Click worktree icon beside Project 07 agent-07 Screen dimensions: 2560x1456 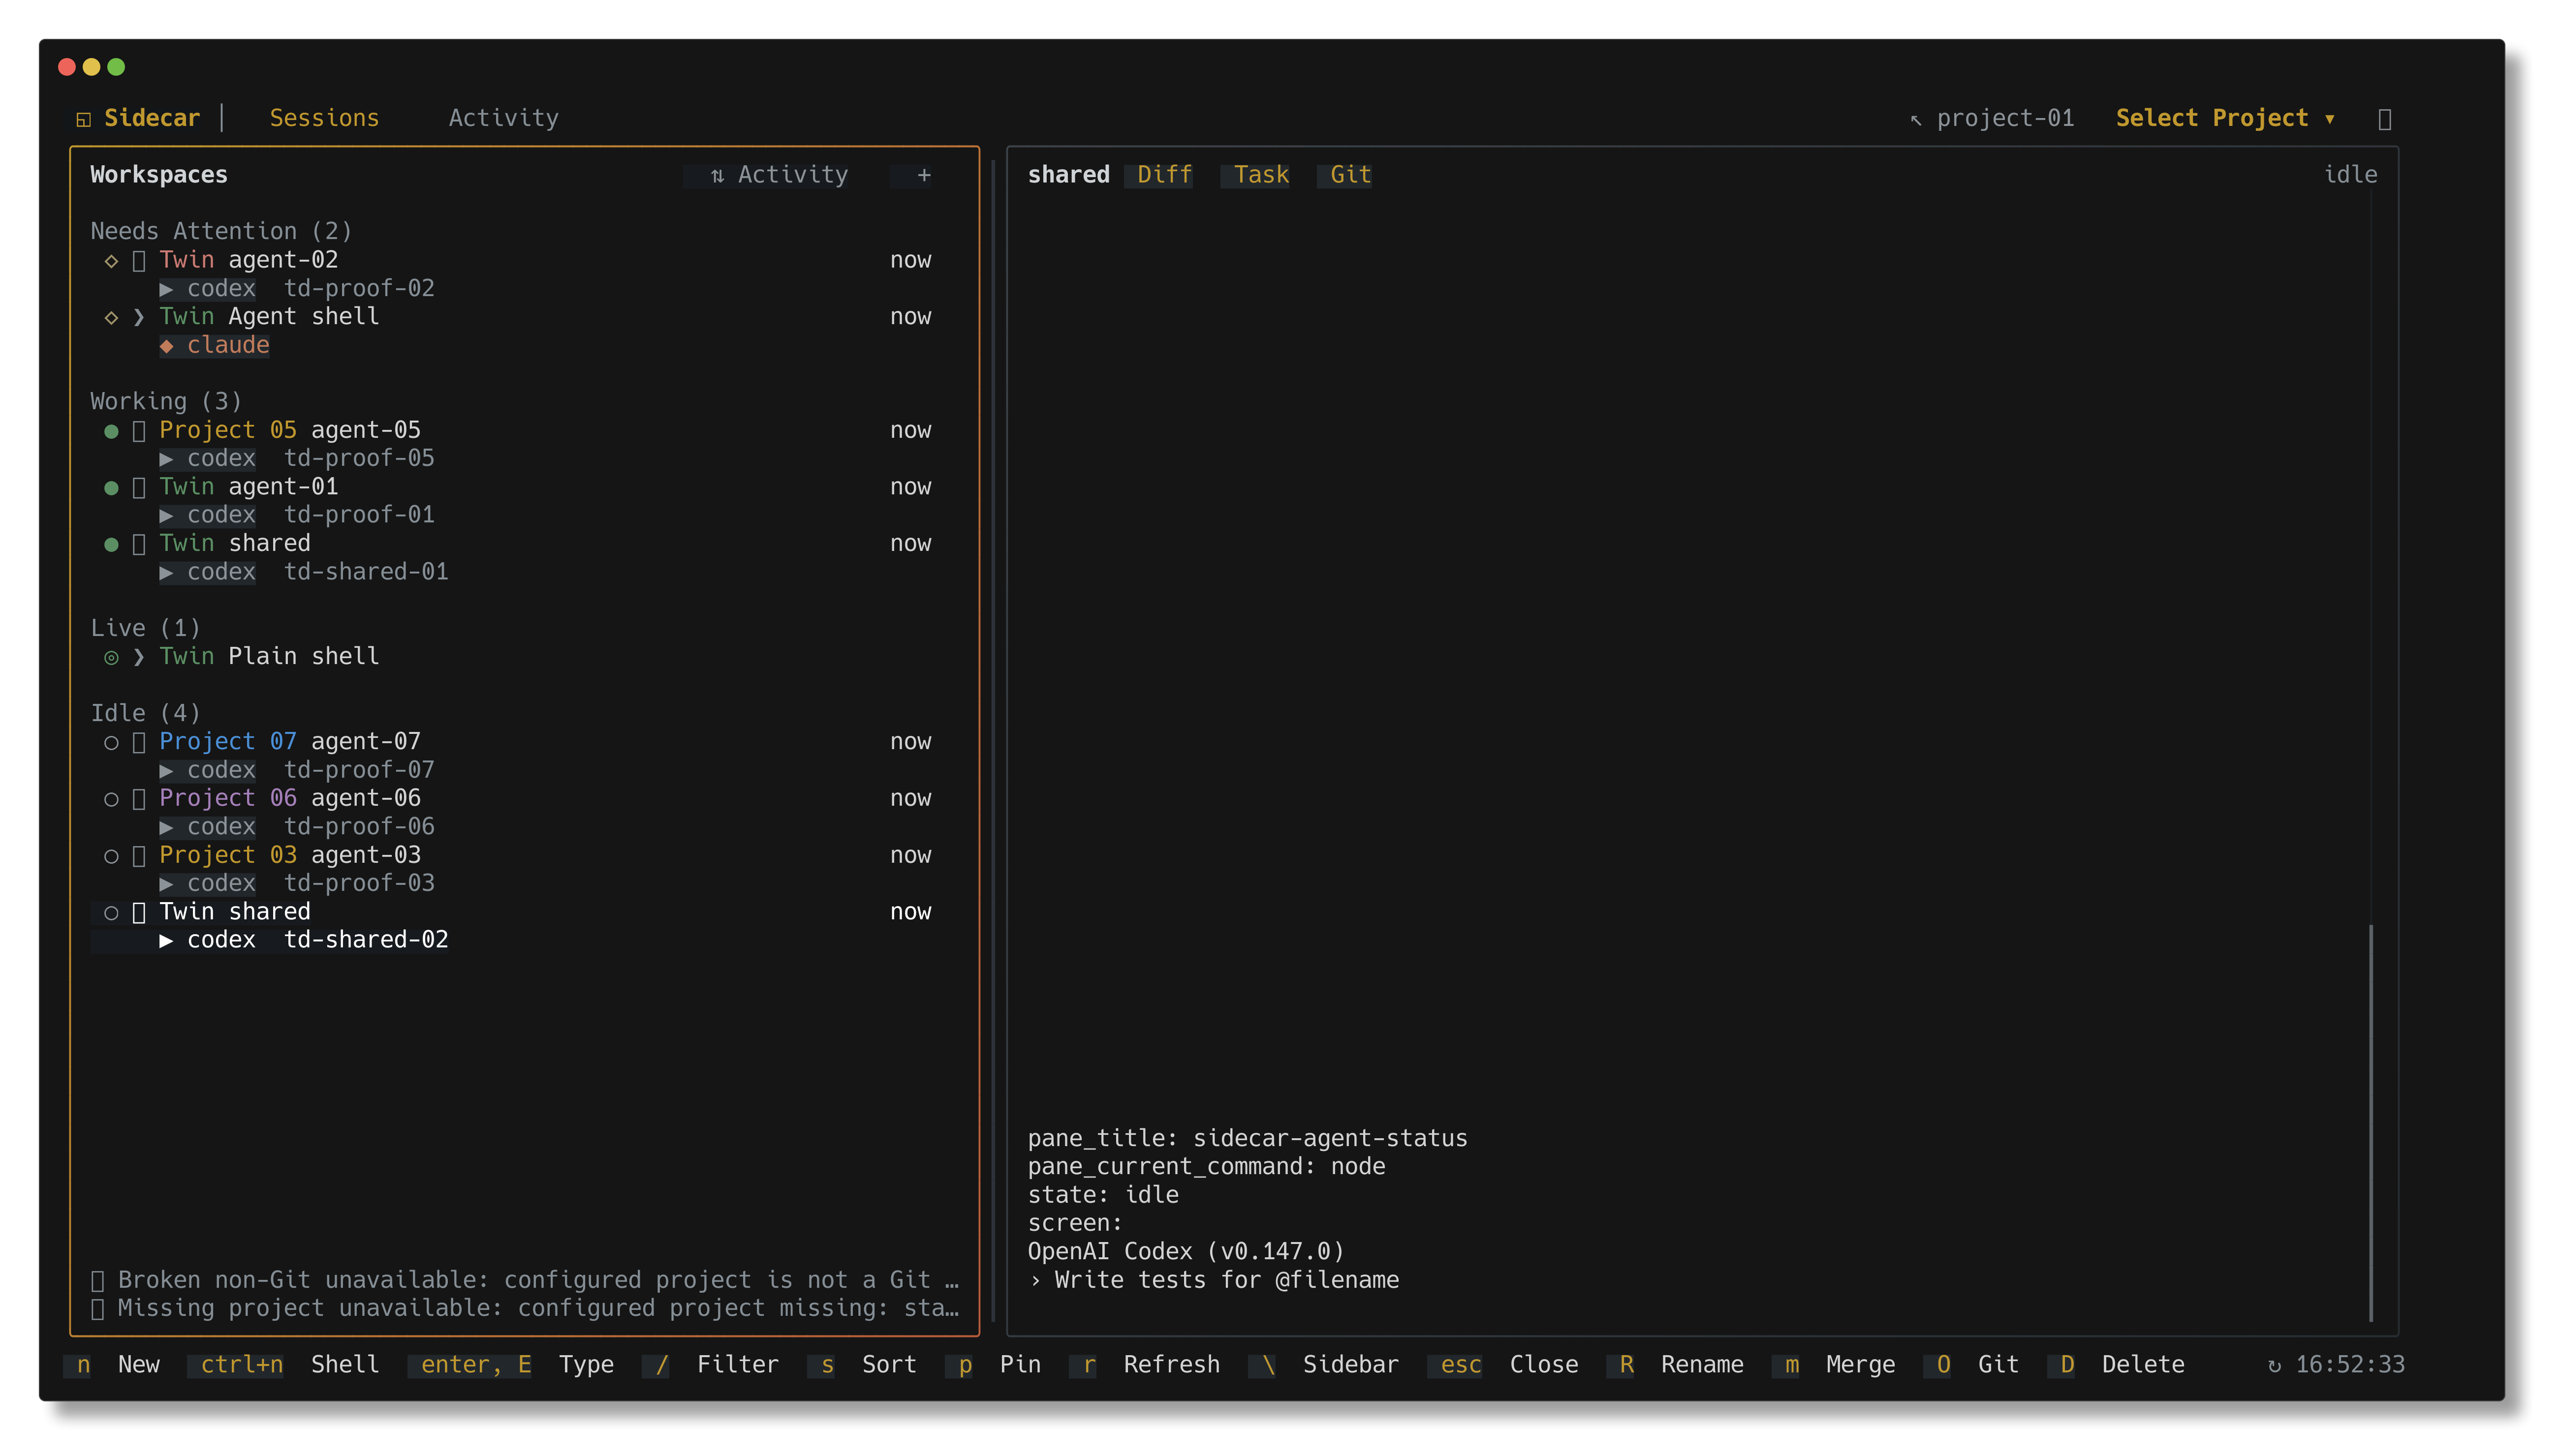[139, 743]
